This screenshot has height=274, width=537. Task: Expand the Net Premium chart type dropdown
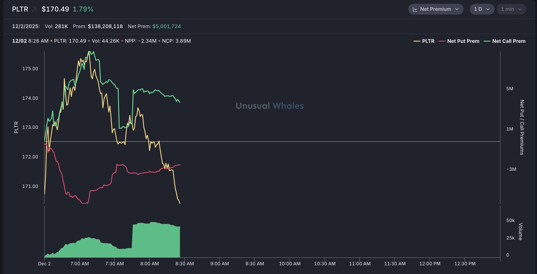click(435, 9)
